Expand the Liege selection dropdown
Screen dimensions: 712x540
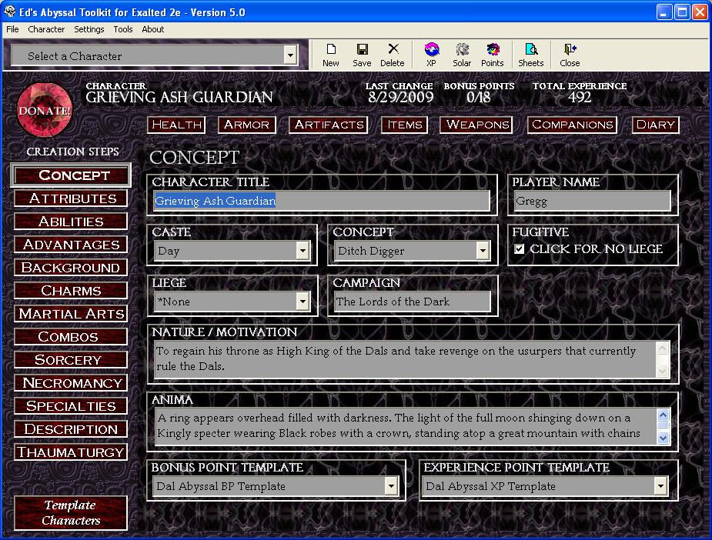(303, 302)
